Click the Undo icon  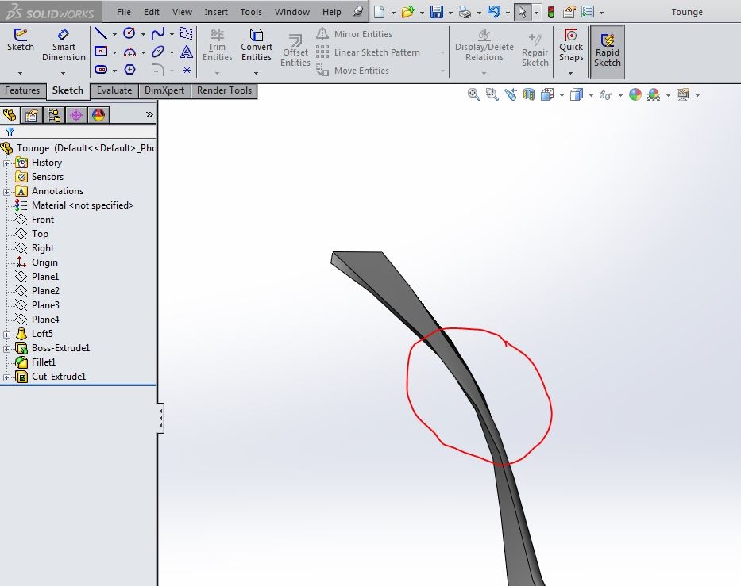pos(494,12)
